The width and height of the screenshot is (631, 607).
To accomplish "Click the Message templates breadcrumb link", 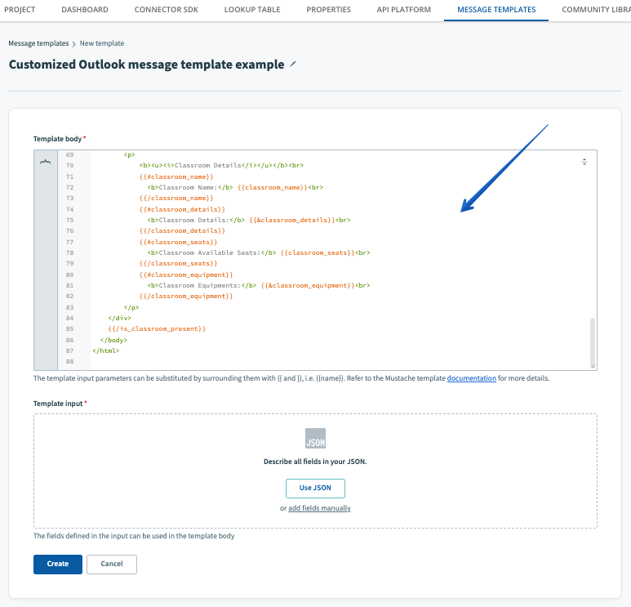I will tap(38, 43).
